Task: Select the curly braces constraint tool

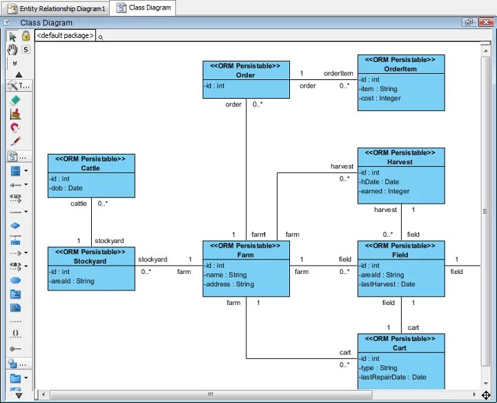Action: coord(15,333)
